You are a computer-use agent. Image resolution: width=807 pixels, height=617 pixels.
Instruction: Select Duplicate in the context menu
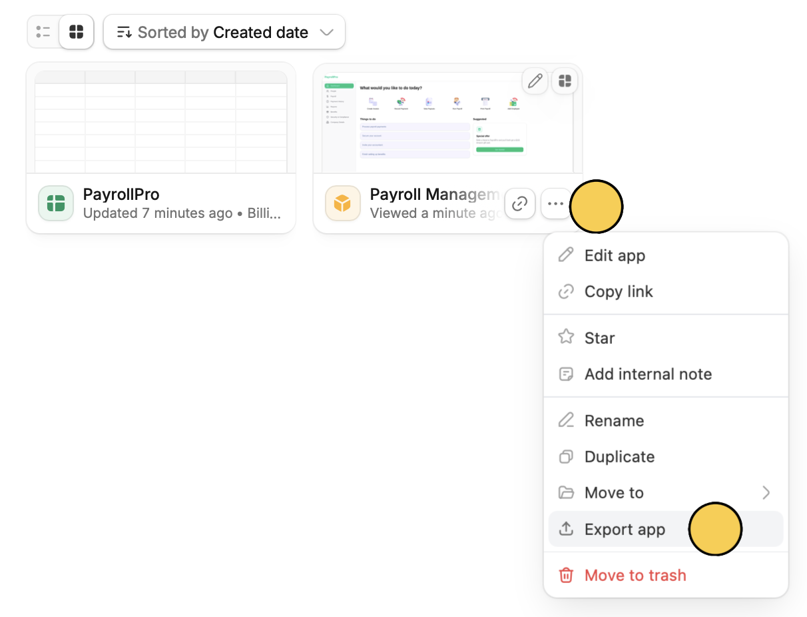666,456
